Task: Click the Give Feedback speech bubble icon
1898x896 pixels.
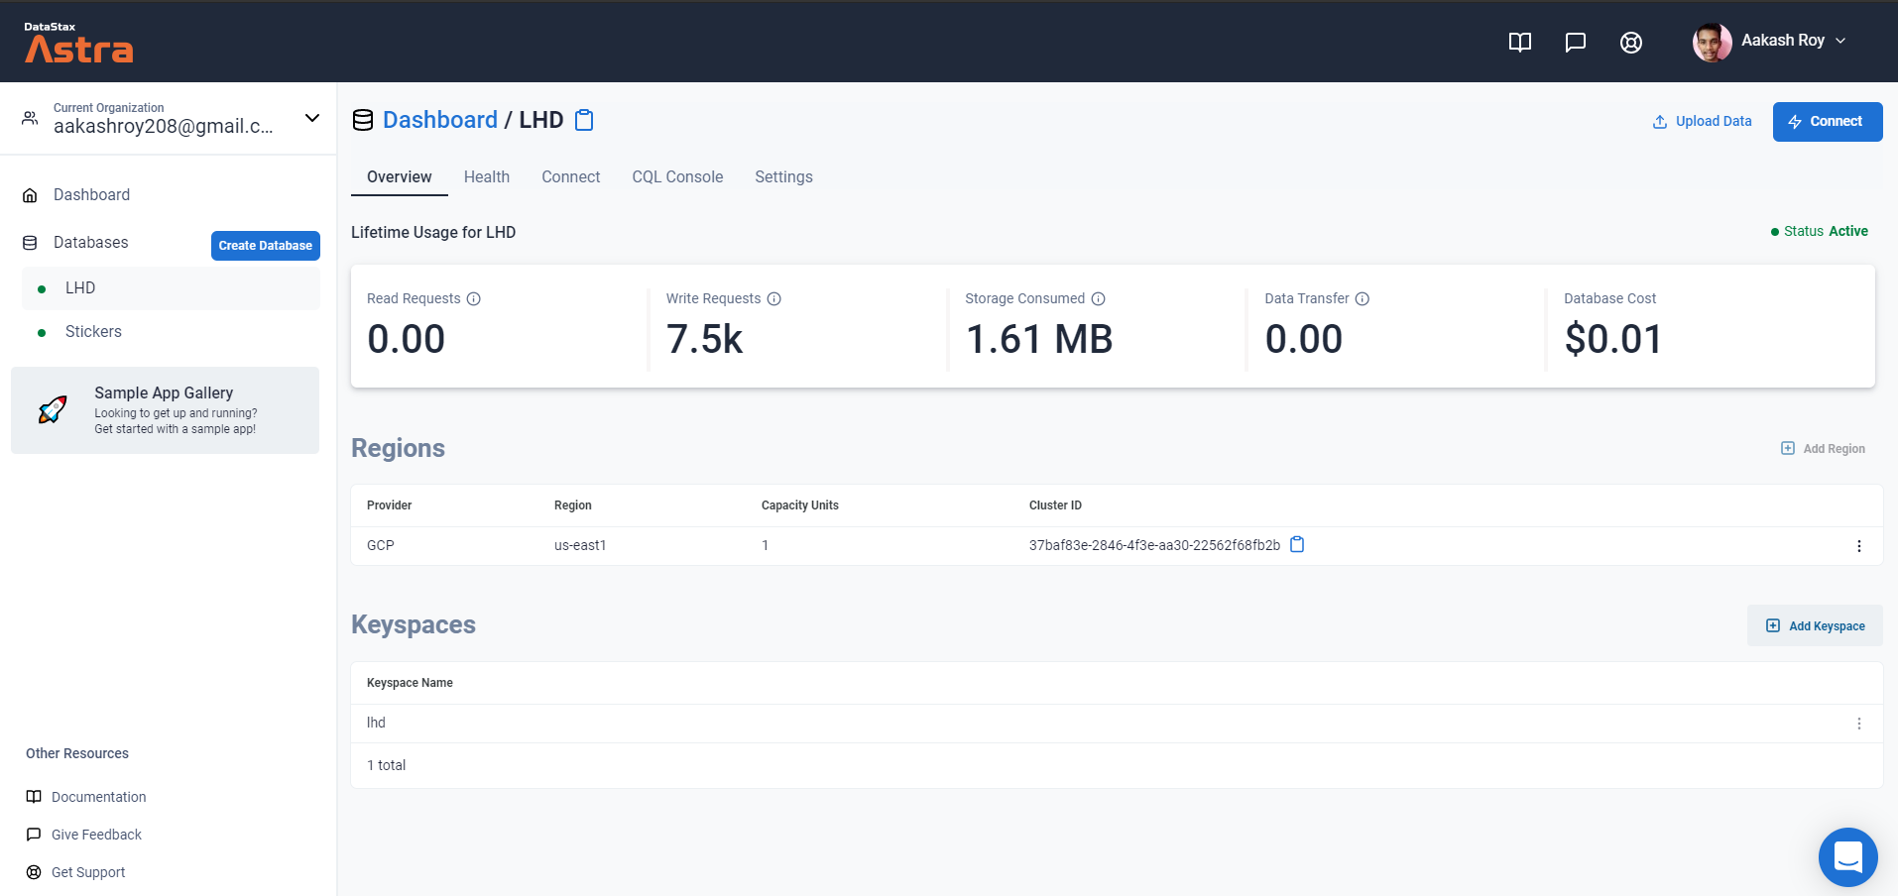Action: point(34,835)
